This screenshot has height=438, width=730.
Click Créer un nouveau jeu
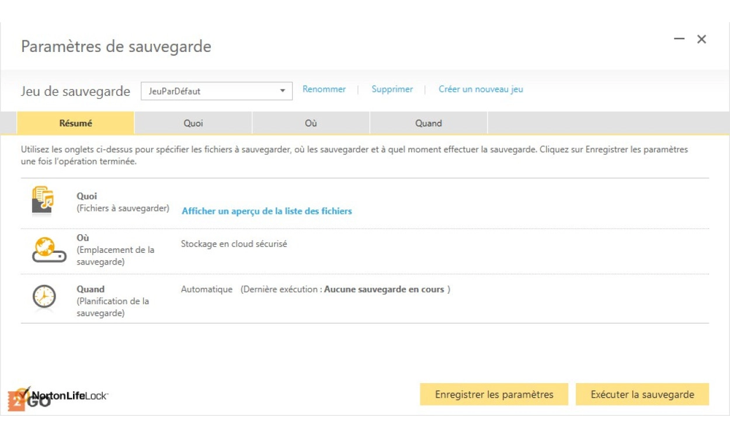coord(481,89)
